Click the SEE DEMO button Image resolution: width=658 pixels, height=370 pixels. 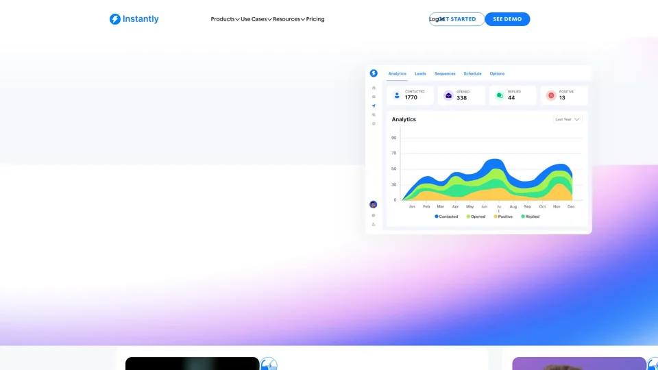507,19
